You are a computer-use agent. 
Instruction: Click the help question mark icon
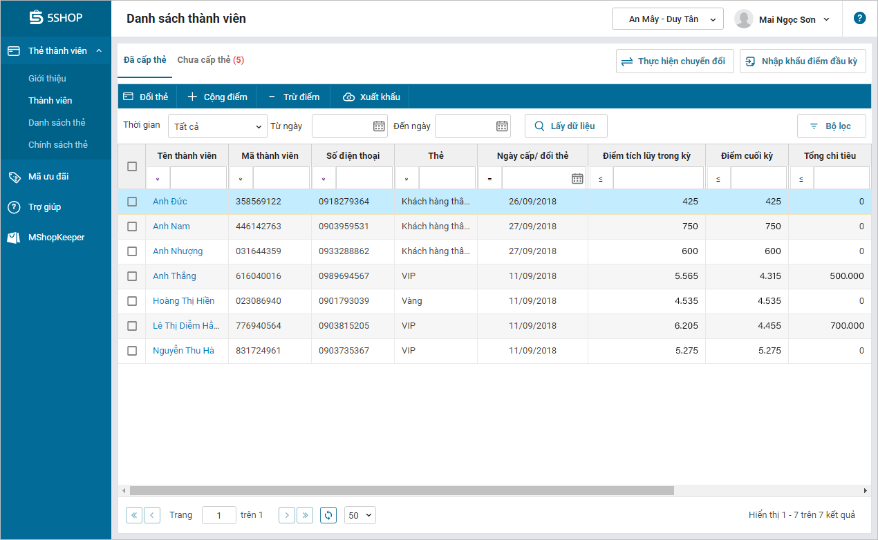(x=859, y=19)
